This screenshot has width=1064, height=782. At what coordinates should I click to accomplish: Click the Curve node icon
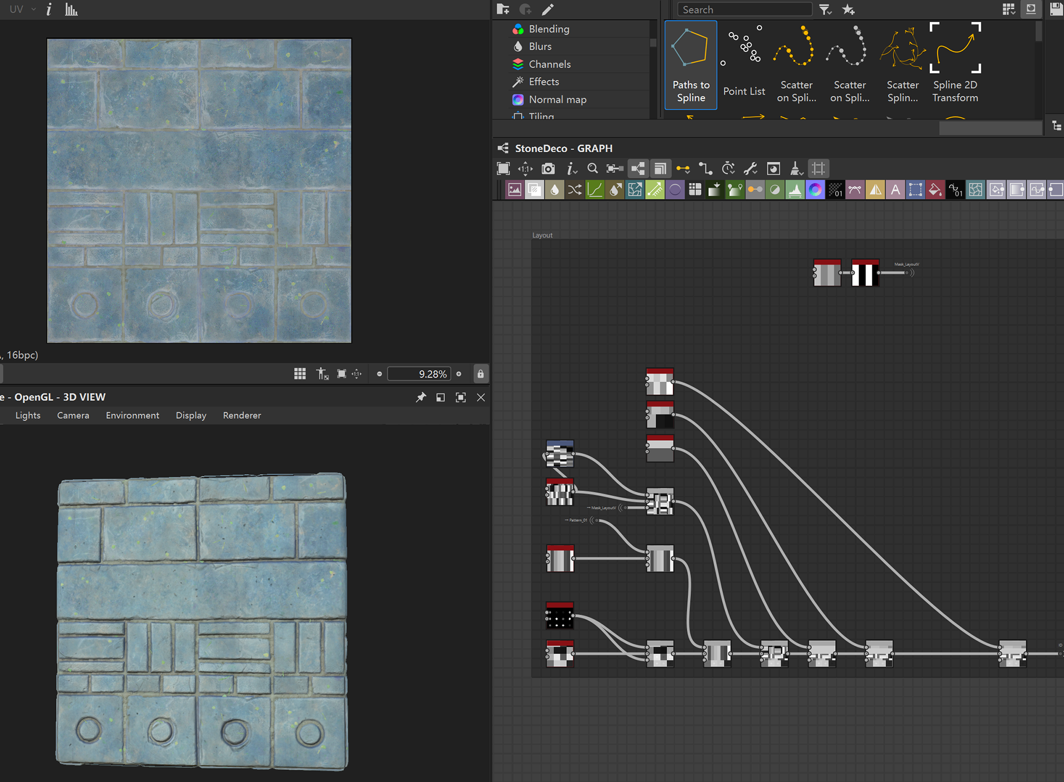pos(595,190)
